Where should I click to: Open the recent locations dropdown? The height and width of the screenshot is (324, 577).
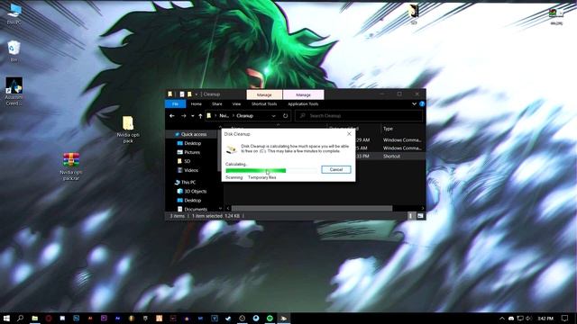point(192,116)
